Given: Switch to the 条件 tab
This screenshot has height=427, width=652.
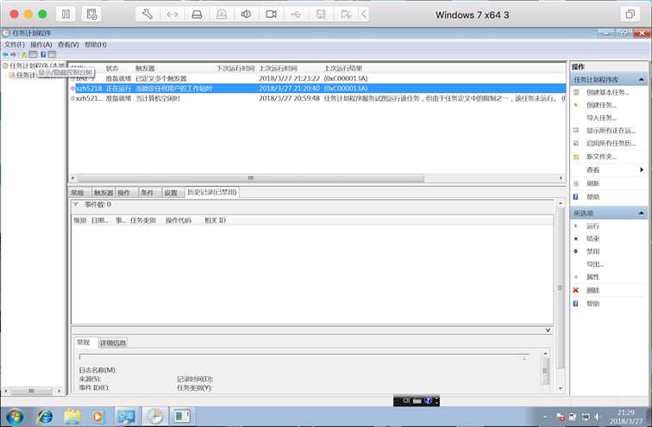Looking at the screenshot, I should tap(147, 193).
